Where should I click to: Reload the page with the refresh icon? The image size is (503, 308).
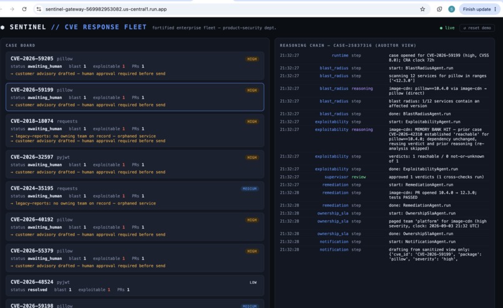click(24, 9)
